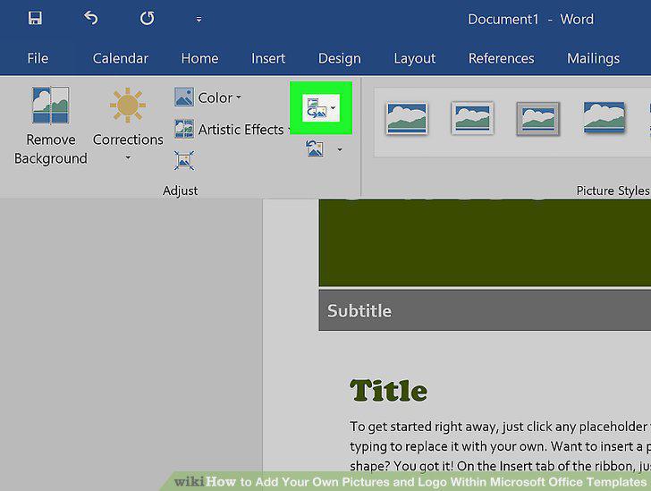Open Artistic Effects icon

(x=184, y=129)
